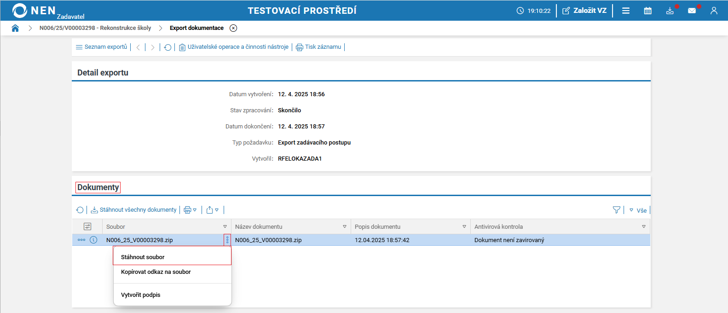Click Založit VZ button
Viewport: 728px width, 313px height.
(x=584, y=11)
